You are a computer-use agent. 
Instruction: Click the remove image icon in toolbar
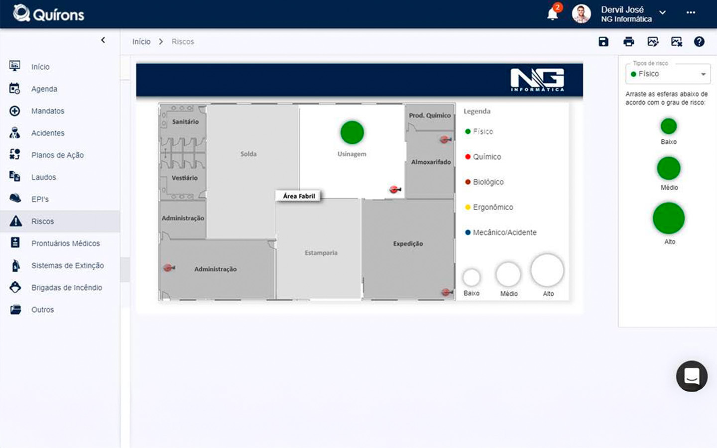pos(676,42)
